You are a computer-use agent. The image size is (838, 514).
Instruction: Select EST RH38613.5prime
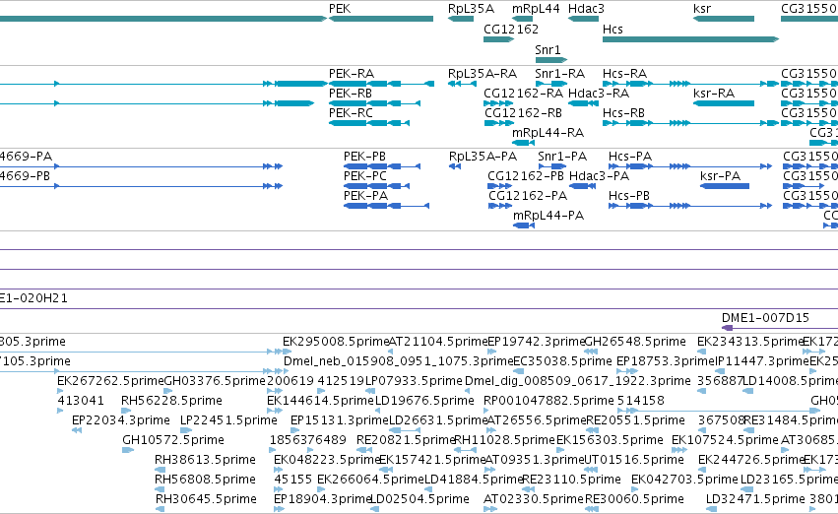[160, 470]
